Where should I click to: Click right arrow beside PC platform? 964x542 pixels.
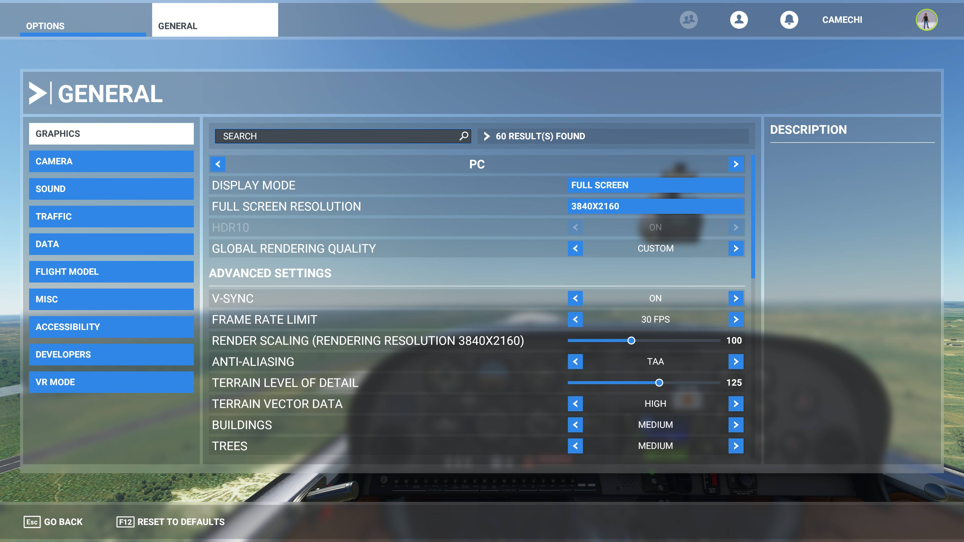(x=736, y=164)
